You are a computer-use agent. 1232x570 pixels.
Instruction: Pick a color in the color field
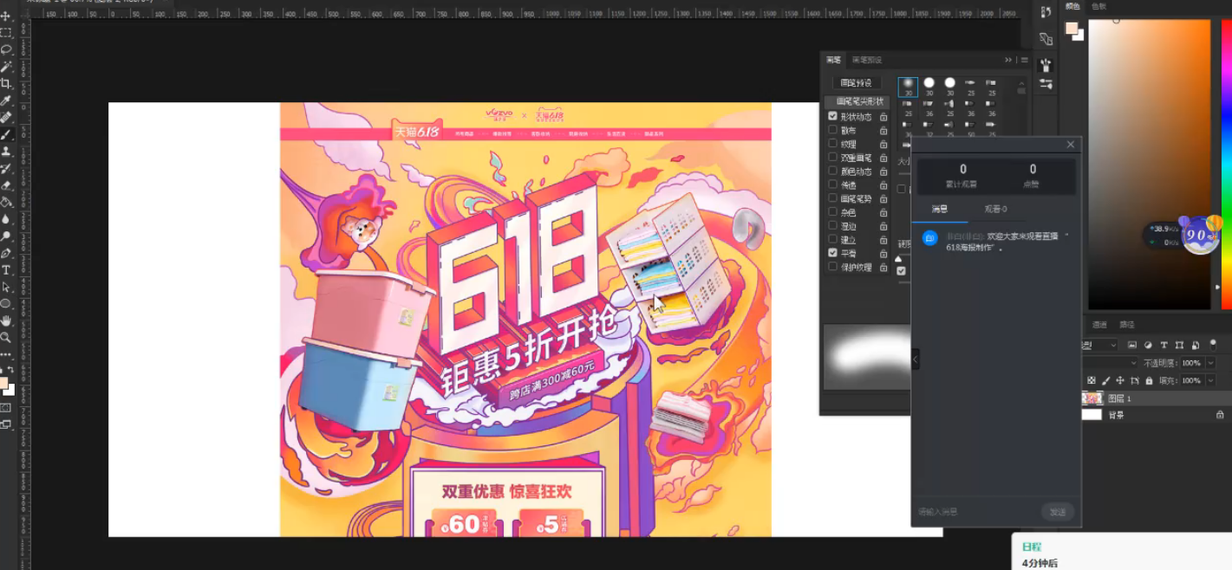click(x=1149, y=165)
